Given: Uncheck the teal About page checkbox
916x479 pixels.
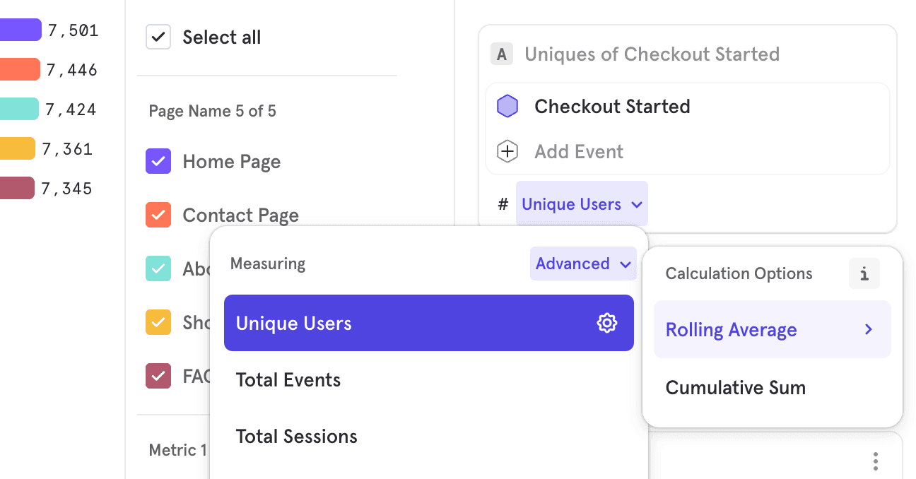Looking at the screenshot, I should (x=158, y=269).
